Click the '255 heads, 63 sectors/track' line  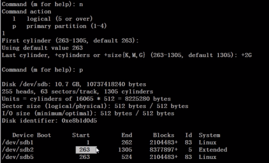(77, 92)
